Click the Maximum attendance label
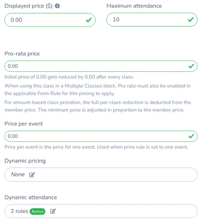 coord(134,6)
